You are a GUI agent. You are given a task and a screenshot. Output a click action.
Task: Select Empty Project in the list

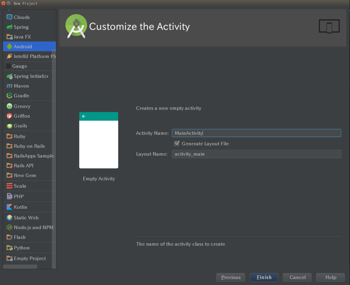[x=29, y=258]
